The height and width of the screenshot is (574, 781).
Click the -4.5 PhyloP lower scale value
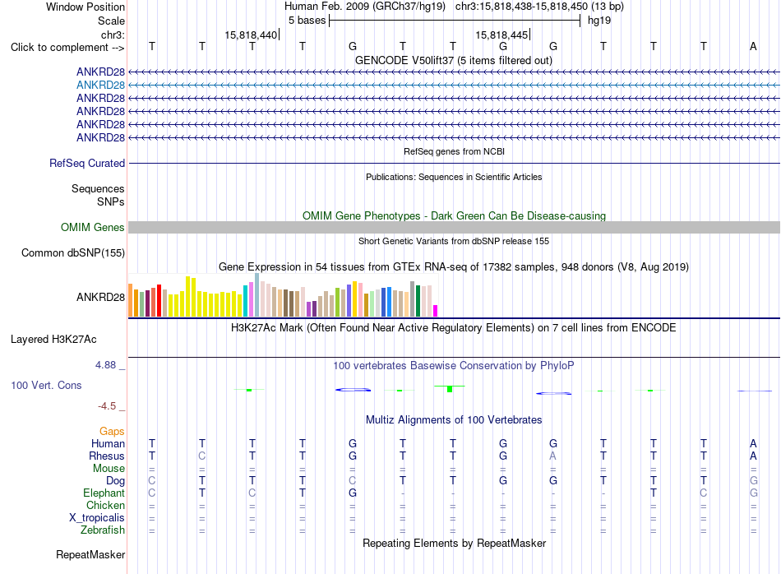(107, 406)
